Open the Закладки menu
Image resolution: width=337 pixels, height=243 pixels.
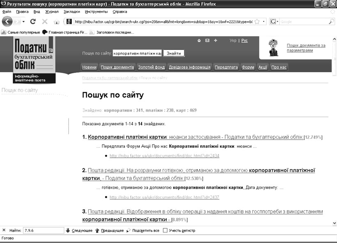(x=72, y=11)
